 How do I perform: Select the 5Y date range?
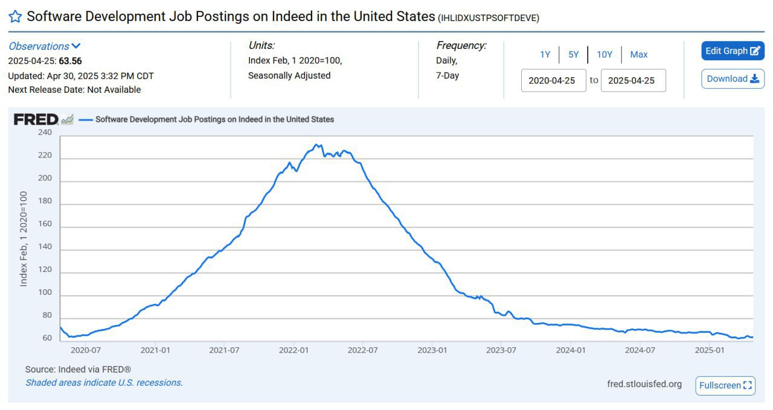tap(573, 55)
